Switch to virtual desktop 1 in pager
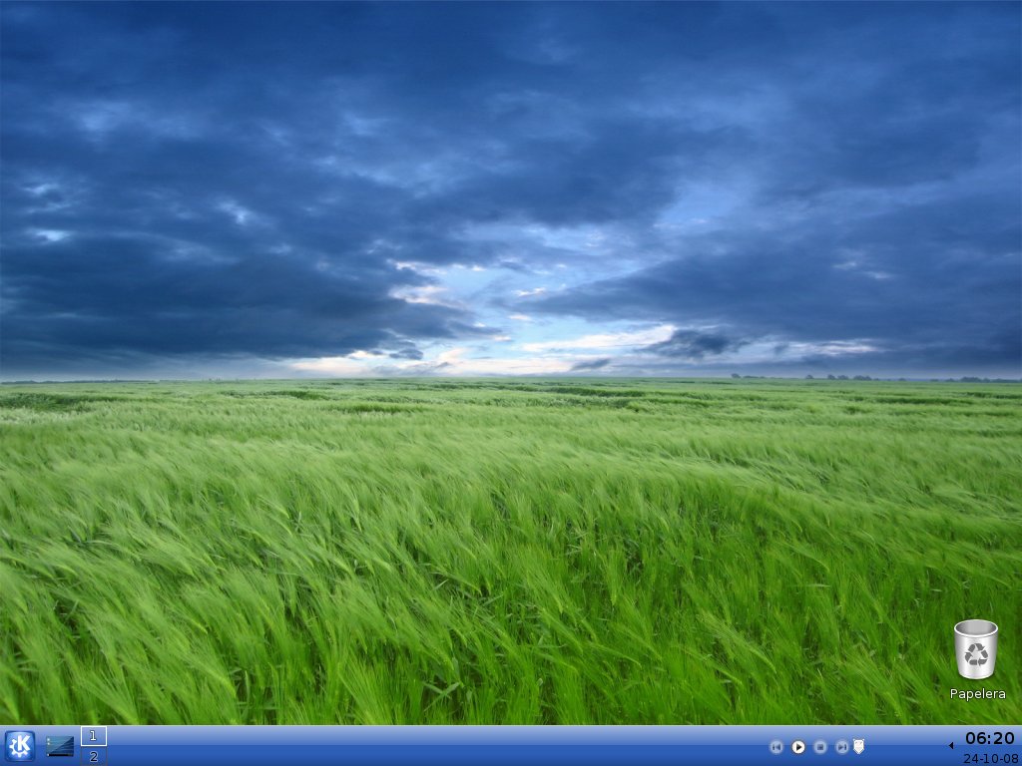 [94, 736]
